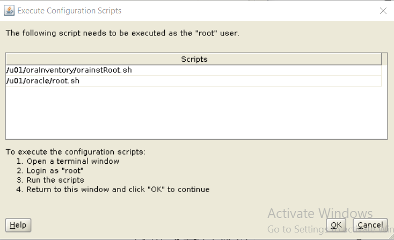Click step 1 Open a terminal window
394x240 pixels.
click(68, 161)
